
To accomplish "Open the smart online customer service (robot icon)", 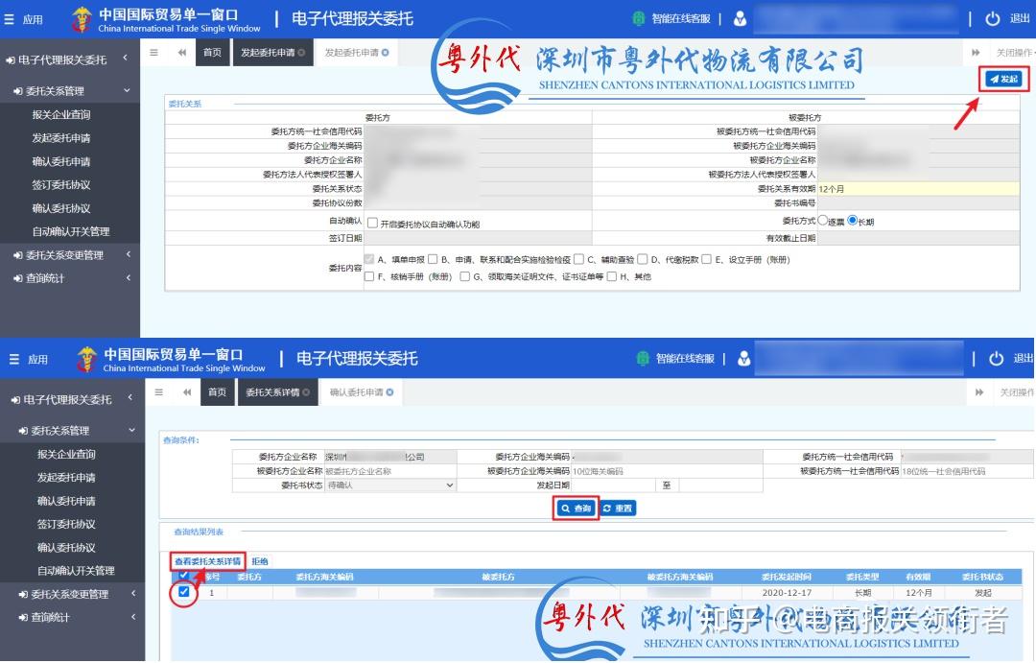I will click(639, 18).
